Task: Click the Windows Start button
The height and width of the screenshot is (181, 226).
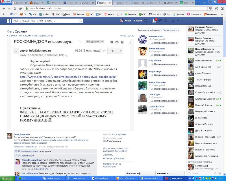Action: coord(6,178)
